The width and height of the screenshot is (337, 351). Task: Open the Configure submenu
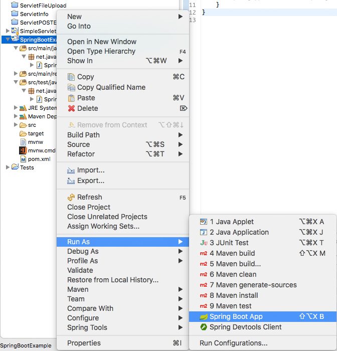pyautogui.click(x=123, y=318)
